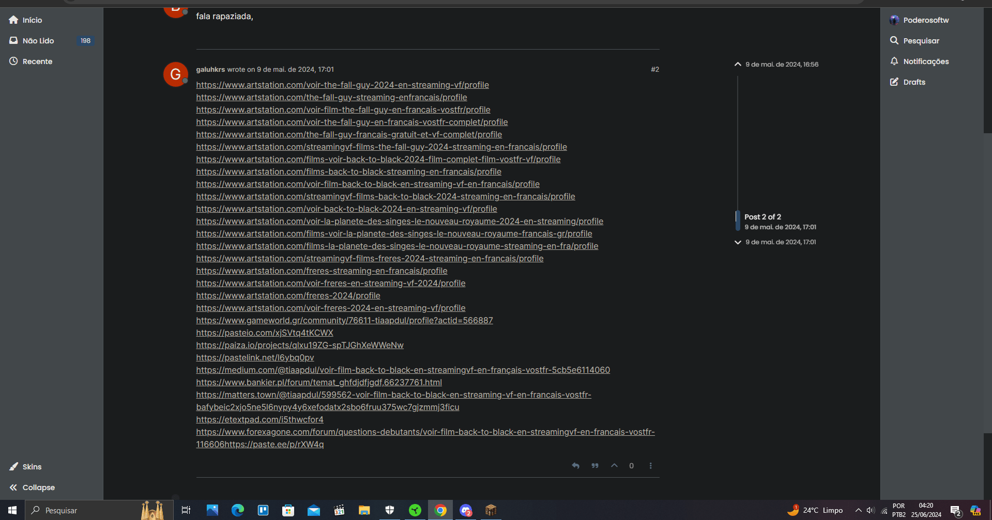The image size is (992, 520).
Task: Open the pastelink.net link
Action: [255, 358]
